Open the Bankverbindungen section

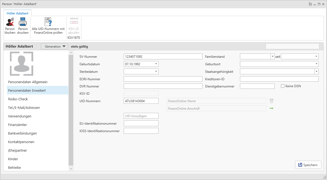pyautogui.click(x=22, y=133)
